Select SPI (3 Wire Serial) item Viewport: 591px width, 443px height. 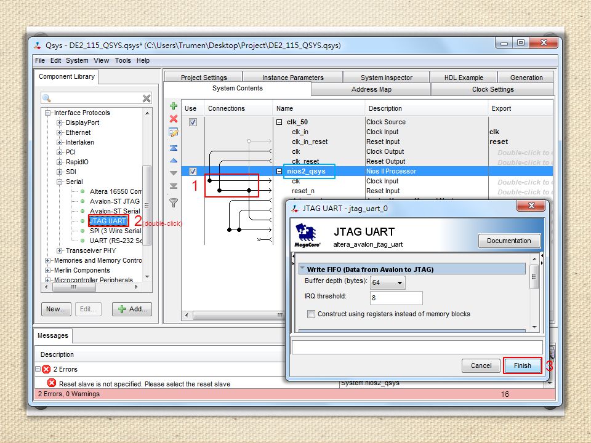[115, 231]
